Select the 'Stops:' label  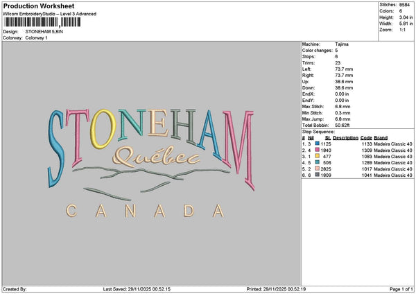pyautogui.click(x=309, y=57)
